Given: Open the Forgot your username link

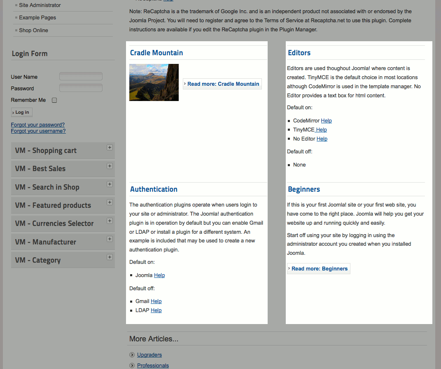Looking at the screenshot, I should pyautogui.click(x=38, y=131).
